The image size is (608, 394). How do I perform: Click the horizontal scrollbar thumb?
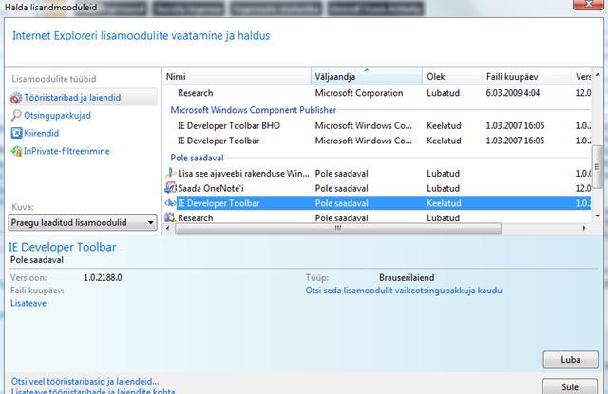coord(338,228)
